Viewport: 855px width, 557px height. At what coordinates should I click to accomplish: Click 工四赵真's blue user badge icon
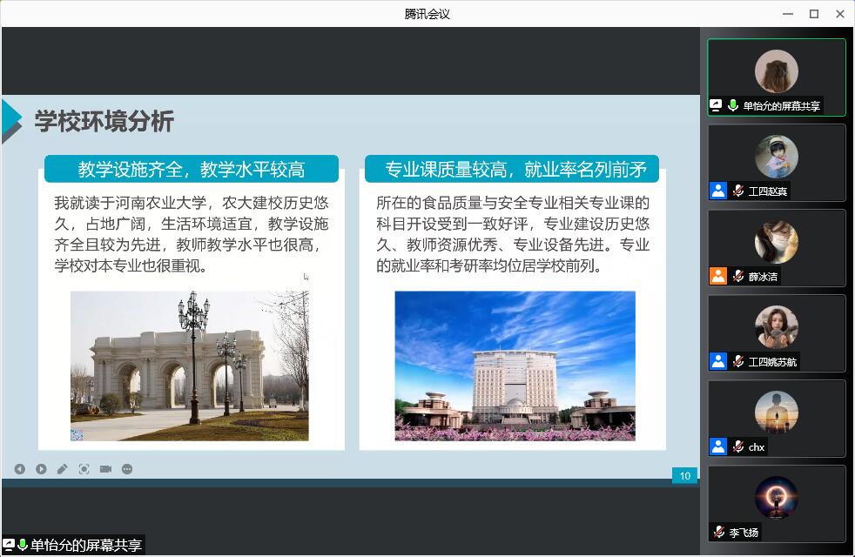(718, 191)
